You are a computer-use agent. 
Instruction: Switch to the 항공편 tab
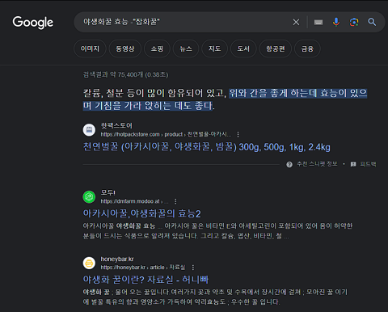pyautogui.click(x=276, y=48)
